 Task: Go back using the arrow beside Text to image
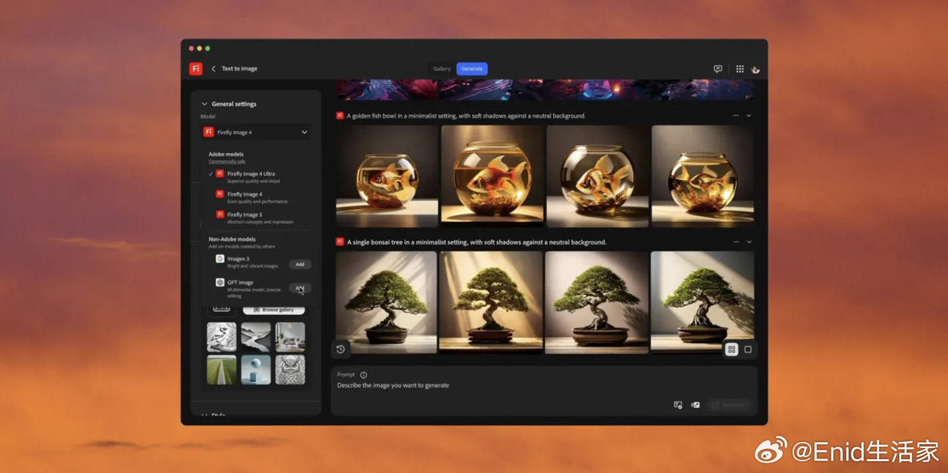point(213,68)
